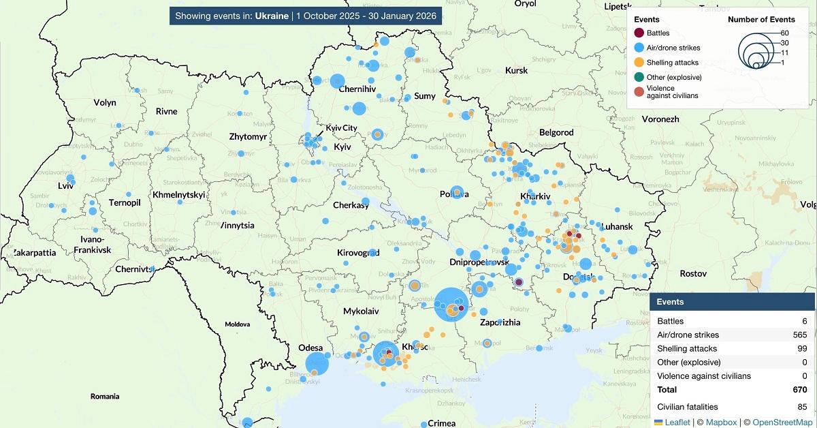Click the Showing events in Ukraine banner
The width and height of the screenshot is (817, 428).
[x=306, y=16]
